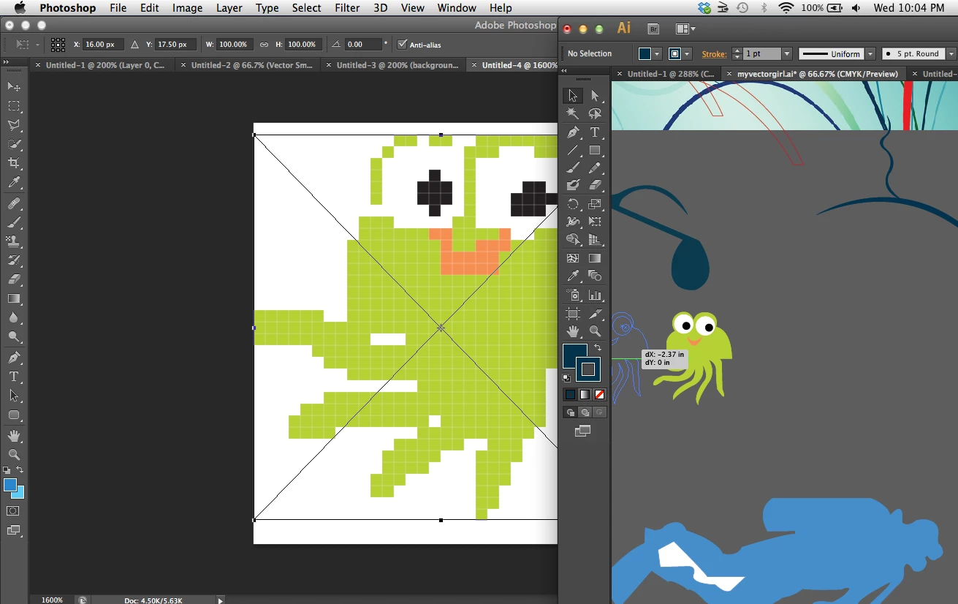The height and width of the screenshot is (604, 958).
Task: Select the Photoshop Hand tool
Action: click(x=14, y=436)
